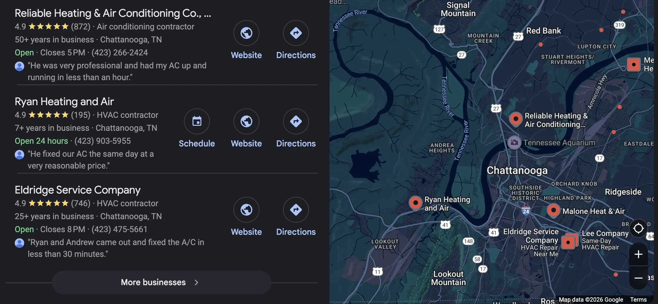This screenshot has height=304, width=658.
Task: Center map on my current location
Action: tap(638, 228)
